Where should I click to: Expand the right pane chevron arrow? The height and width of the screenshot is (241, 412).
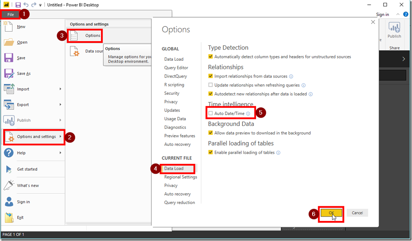click(404, 59)
